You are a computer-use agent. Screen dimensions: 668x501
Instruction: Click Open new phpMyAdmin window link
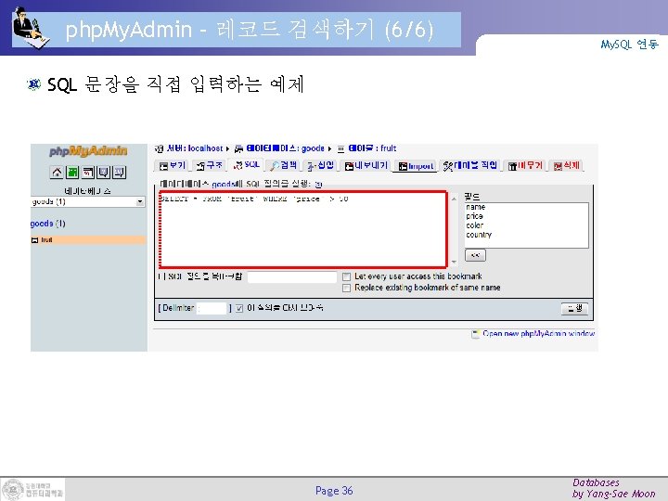[x=538, y=334]
